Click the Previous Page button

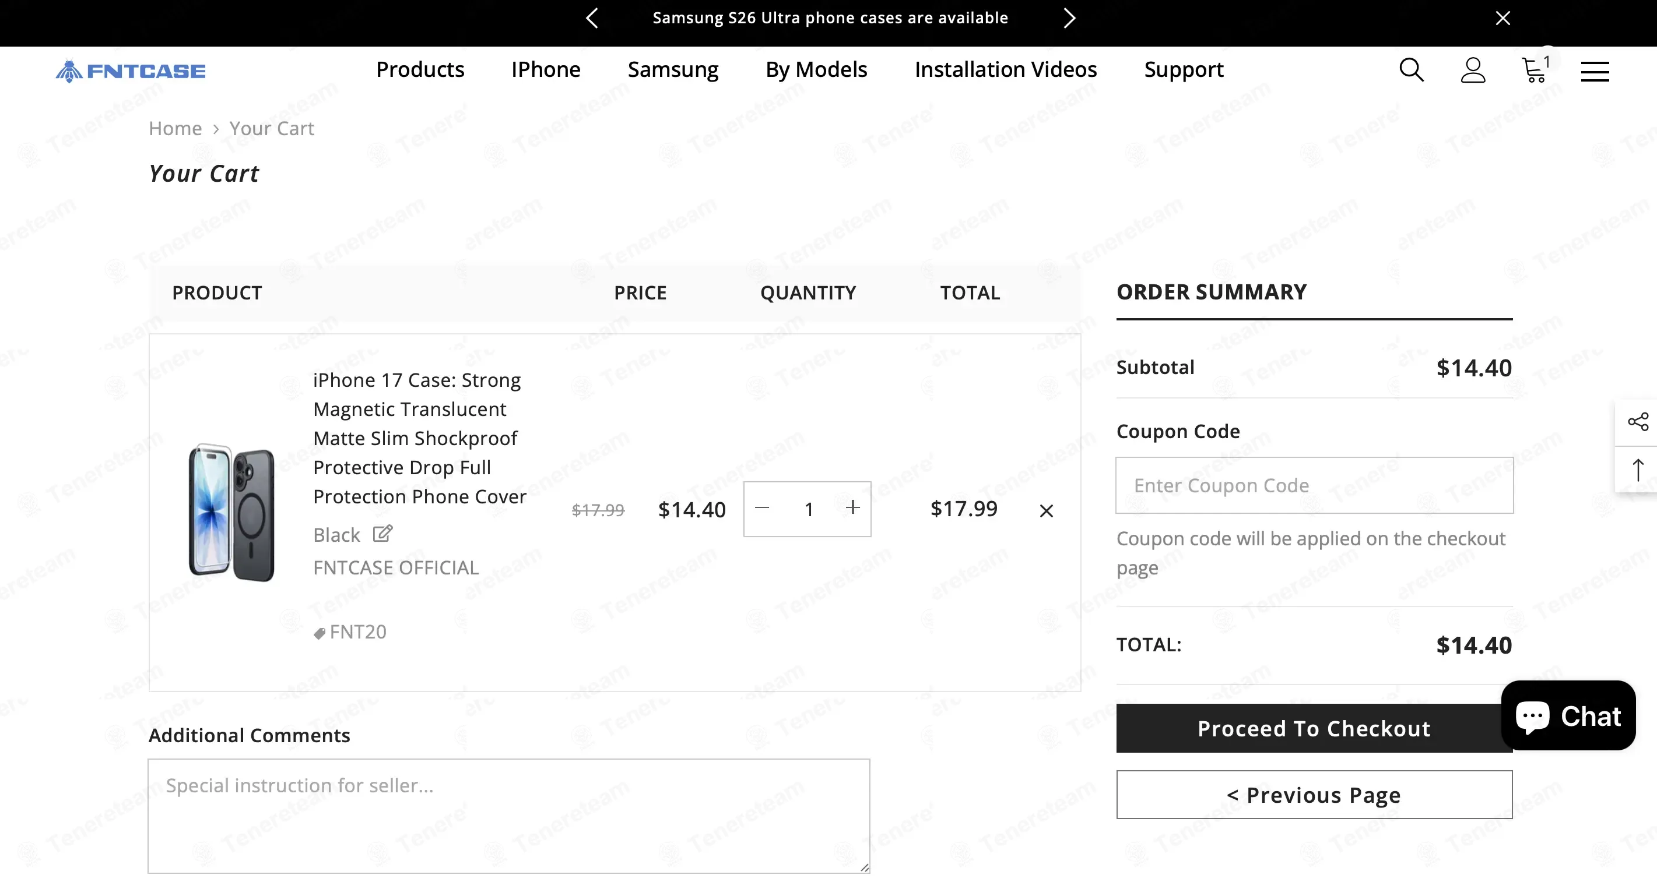point(1314,795)
